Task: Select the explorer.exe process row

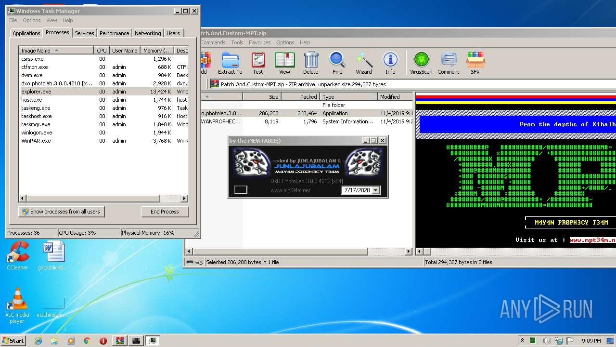Action: pyautogui.click(x=103, y=92)
